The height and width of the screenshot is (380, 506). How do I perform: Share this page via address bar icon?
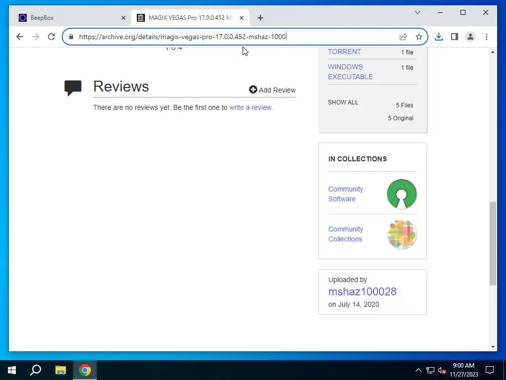(x=403, y=37)
